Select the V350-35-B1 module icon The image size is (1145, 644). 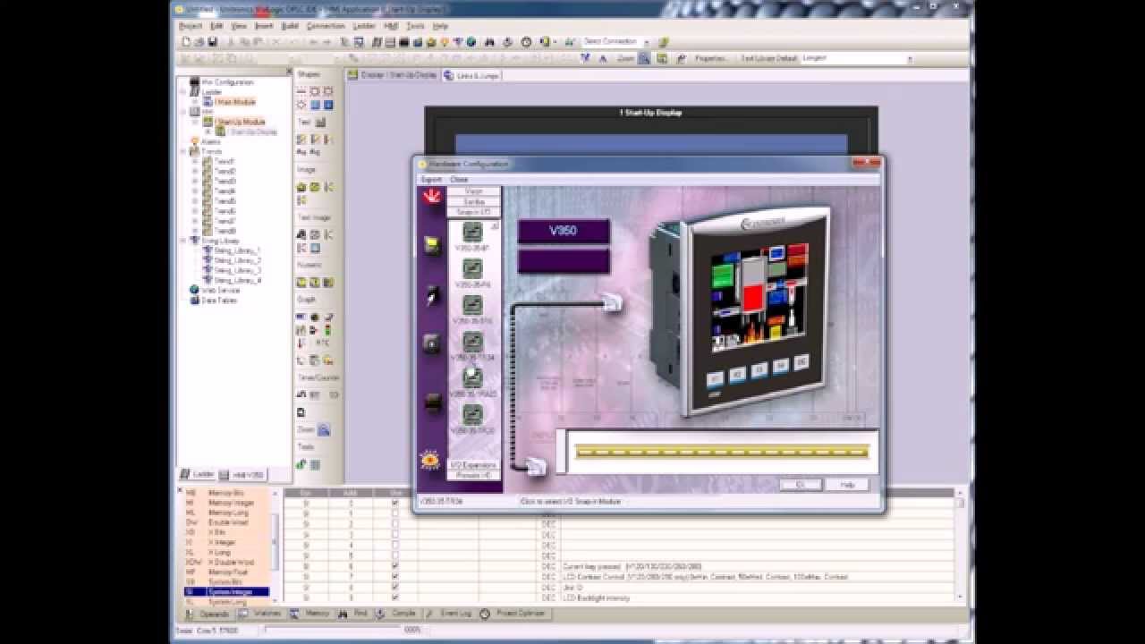point(472,232)
